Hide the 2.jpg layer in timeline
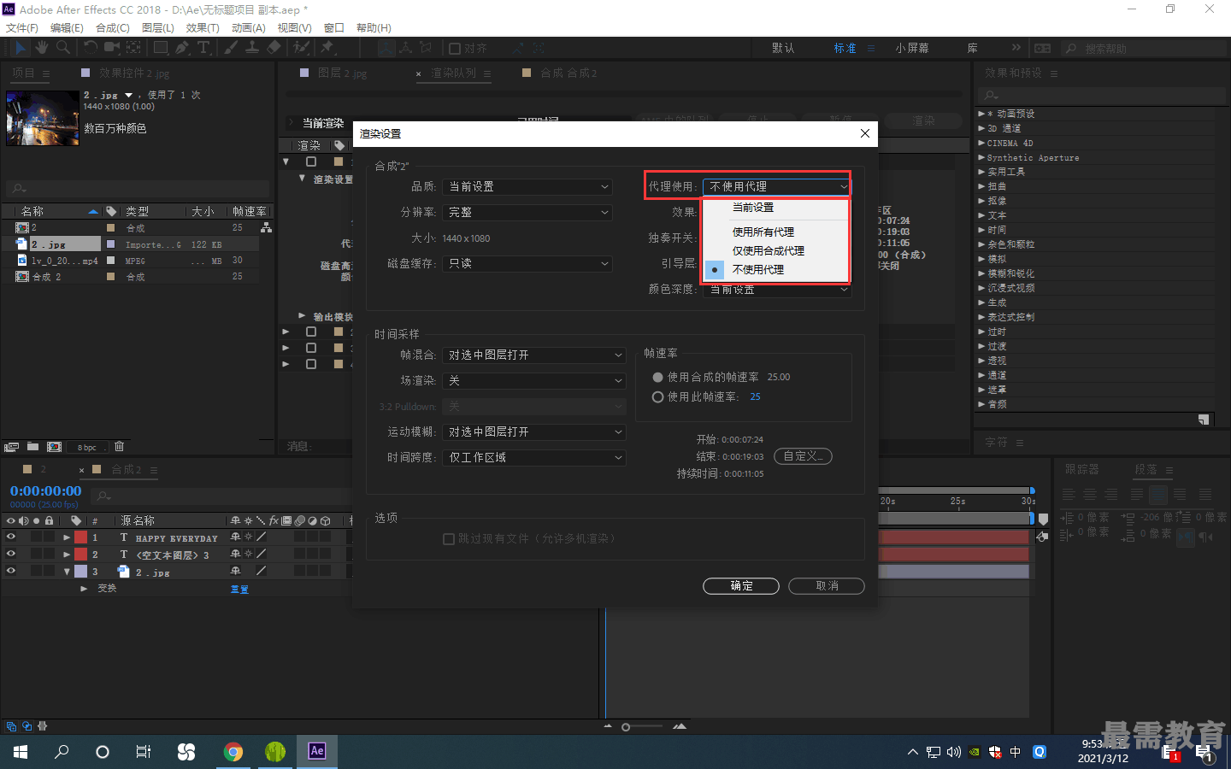 pyautogui.click(x=11, y=571)
